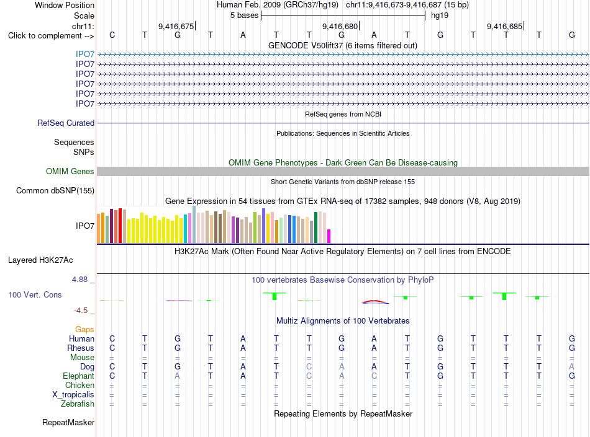Click the bright red bar in GTEx chart

coord(120,226)
